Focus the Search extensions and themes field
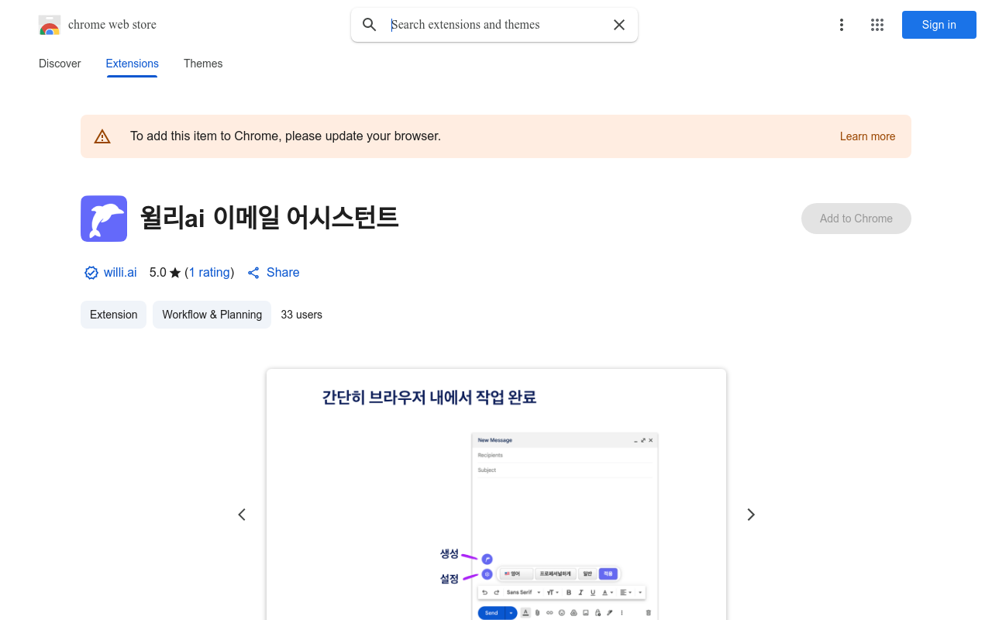This screenshot has height=620, width=992. point(496,25)
